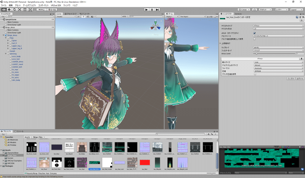Select the Move tool
This screenshot has width=305, height=178.
(x=9, y=10)
